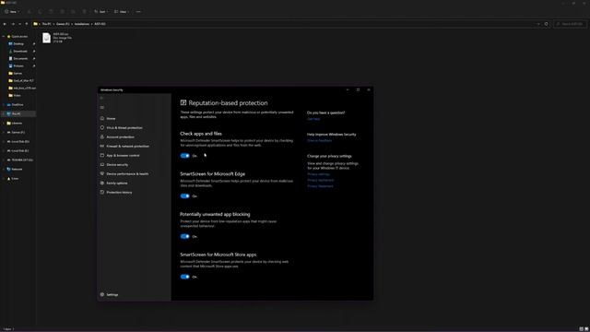Switch to large icons view in status bar
This screenshot has width=590, height=332.
tap(586, 329)
